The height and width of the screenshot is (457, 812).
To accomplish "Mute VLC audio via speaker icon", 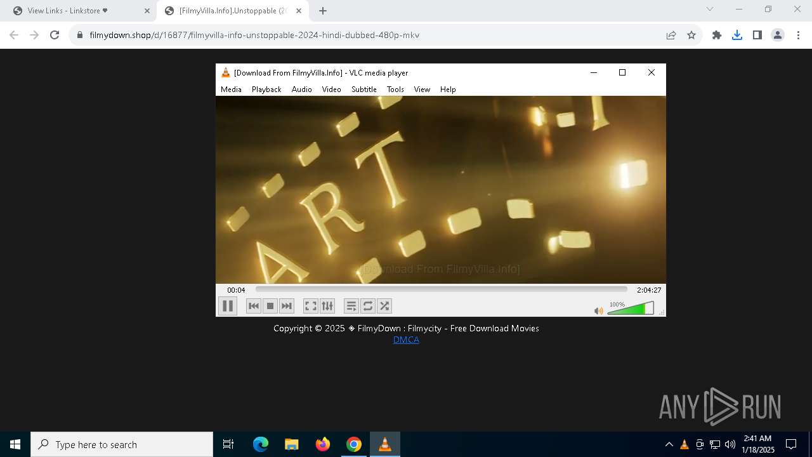I will [x=598, y=311].
